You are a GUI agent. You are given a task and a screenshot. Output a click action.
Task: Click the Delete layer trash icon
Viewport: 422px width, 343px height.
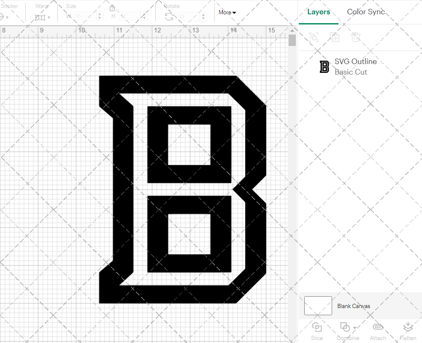coord(356,38)
